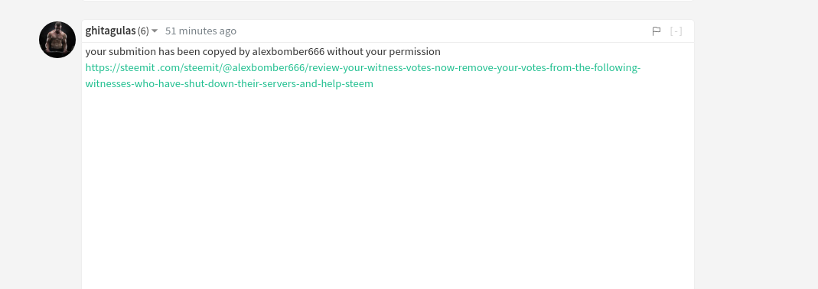Image resolution: width=818 pixels, height=289 pixels.
Task: Click the '@alexbomber666' portion of the green URL
Action: [263, 68]
